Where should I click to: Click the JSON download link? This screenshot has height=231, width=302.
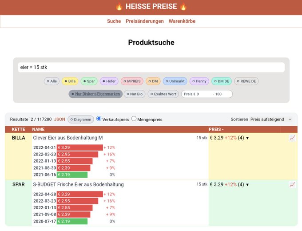pyautogui.click(x=60, y=119)
